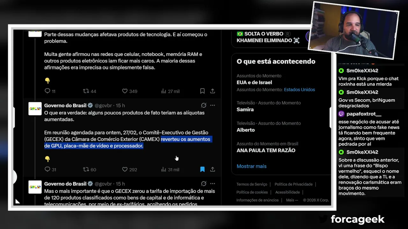Image resolution: width=408 pixels, height=229 pixels.
Task: Expand the Mais footer menu
Action: [292, 200]
